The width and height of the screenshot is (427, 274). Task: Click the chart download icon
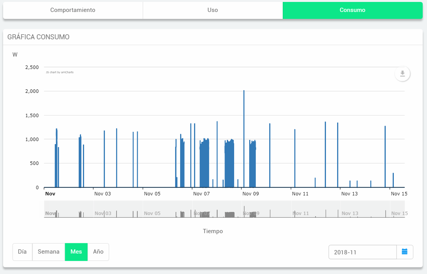pyautogui.click(x=402, y=74)
